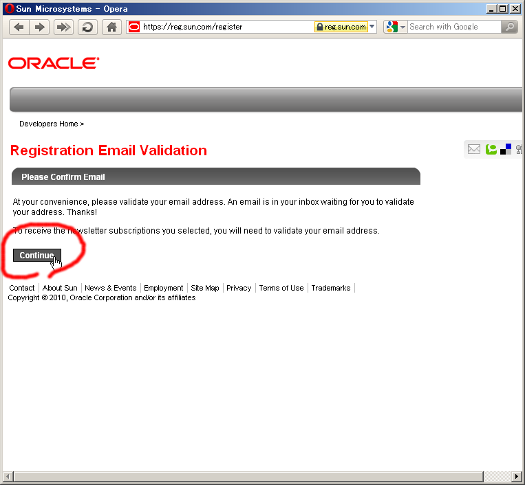The image size is (525, 485).
Task: Close the Opera window
Action: tap(515, 9)
